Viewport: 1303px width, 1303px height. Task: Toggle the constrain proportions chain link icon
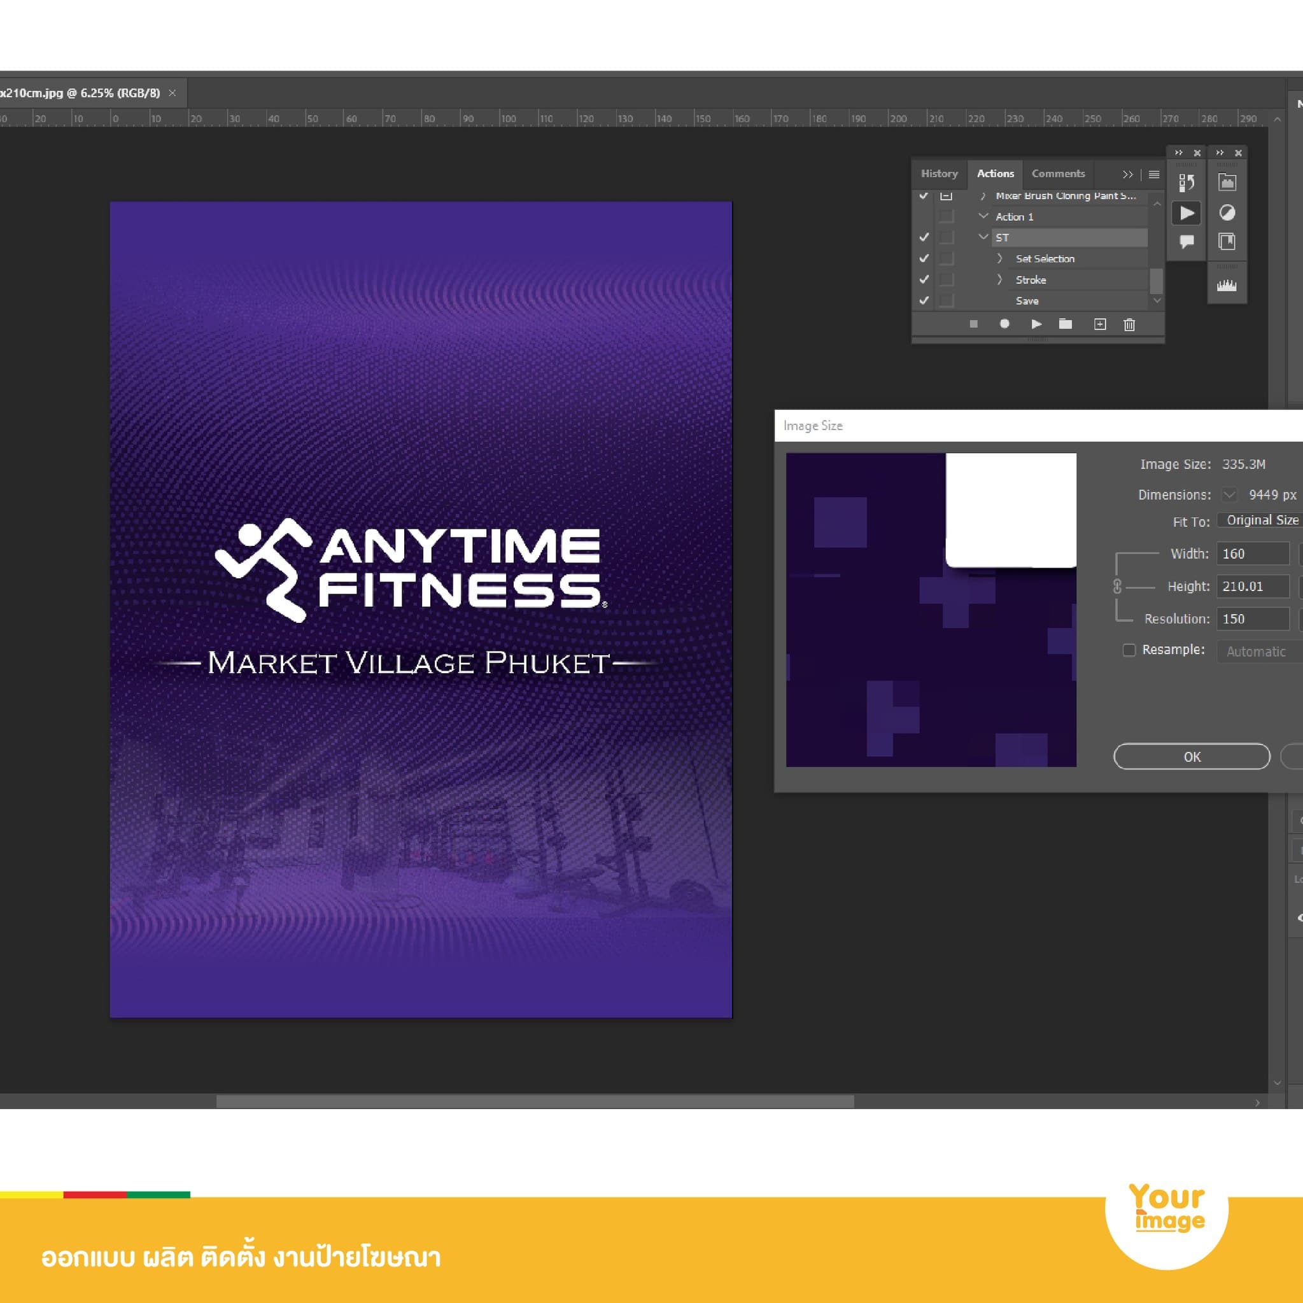coord(1117,586)
